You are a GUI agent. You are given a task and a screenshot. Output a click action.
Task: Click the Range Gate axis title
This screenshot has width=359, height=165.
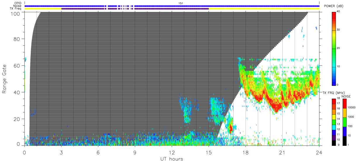coord(4,79)
